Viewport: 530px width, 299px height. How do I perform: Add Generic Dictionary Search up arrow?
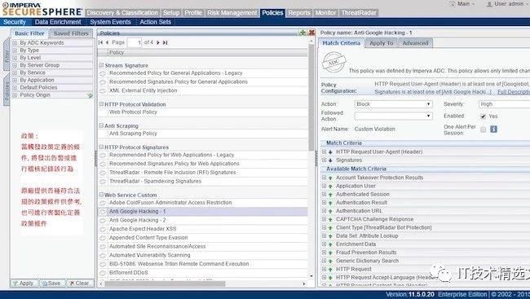(x=330, y=262)
